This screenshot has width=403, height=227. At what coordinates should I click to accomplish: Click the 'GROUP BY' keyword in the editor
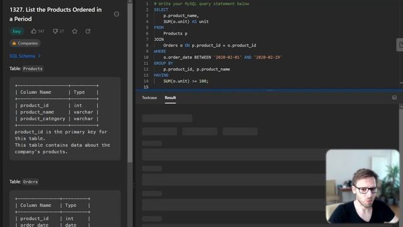(164, 63)
